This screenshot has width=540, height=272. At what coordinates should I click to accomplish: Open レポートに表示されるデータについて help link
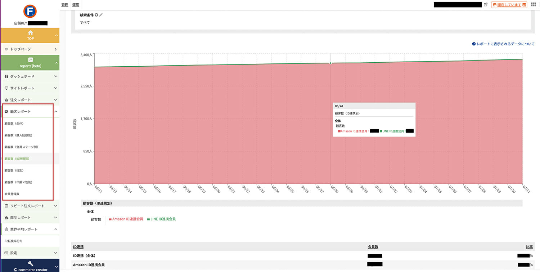[503, 44]
